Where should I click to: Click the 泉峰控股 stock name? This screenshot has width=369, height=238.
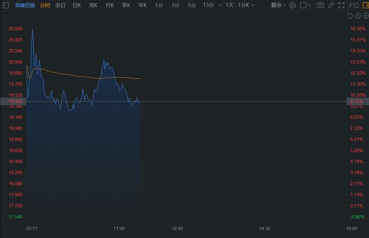coord(25,5)
